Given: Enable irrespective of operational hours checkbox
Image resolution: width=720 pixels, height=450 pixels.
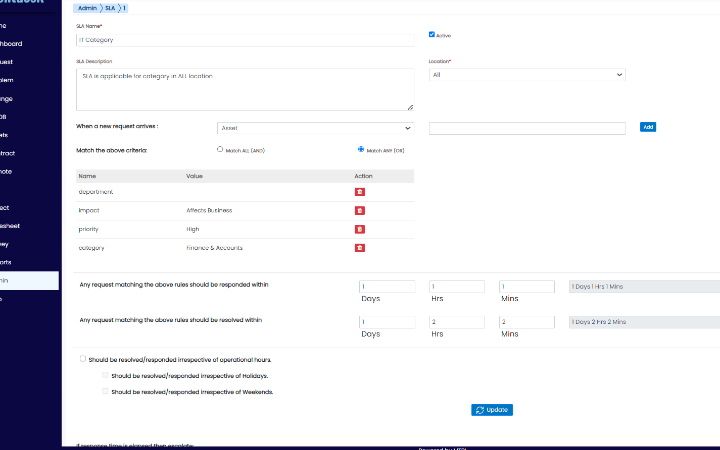Looking at the screenshot, I should coord(82,359).
